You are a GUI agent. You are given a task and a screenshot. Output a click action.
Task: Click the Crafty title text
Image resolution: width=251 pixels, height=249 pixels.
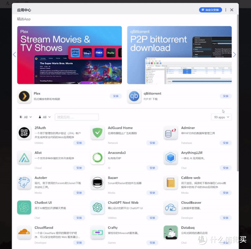[113, 227]
